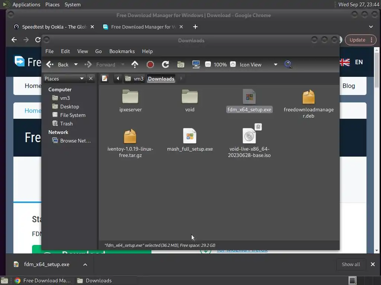381x285 pixels.
Task: Toggle text-based location entry pencil icon
Action: (105, 79)
